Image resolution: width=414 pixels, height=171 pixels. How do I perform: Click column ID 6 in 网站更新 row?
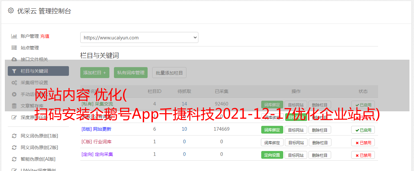point(155,129)
